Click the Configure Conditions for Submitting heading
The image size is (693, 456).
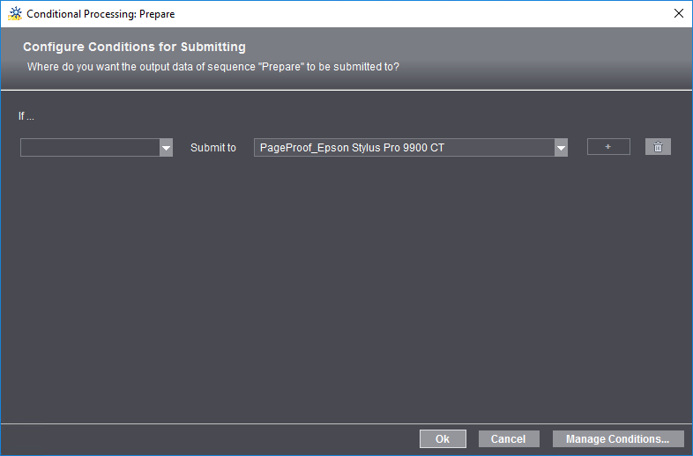[x=134, y=47]
